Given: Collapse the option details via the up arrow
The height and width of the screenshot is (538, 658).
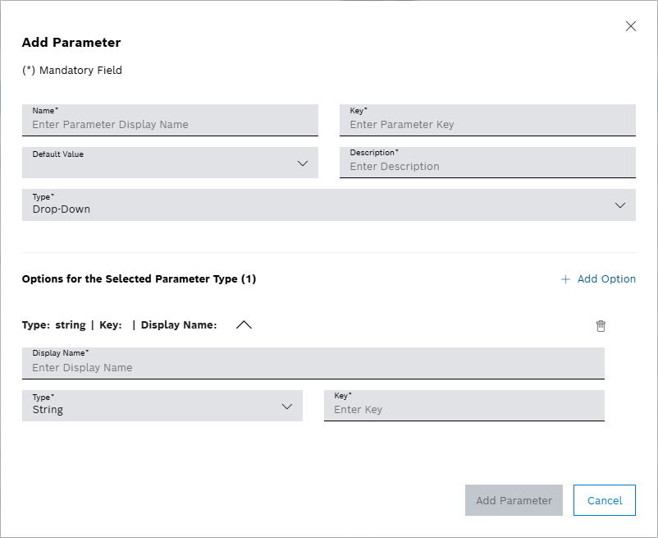Looking at the screenshot, I should coord(243,324).
